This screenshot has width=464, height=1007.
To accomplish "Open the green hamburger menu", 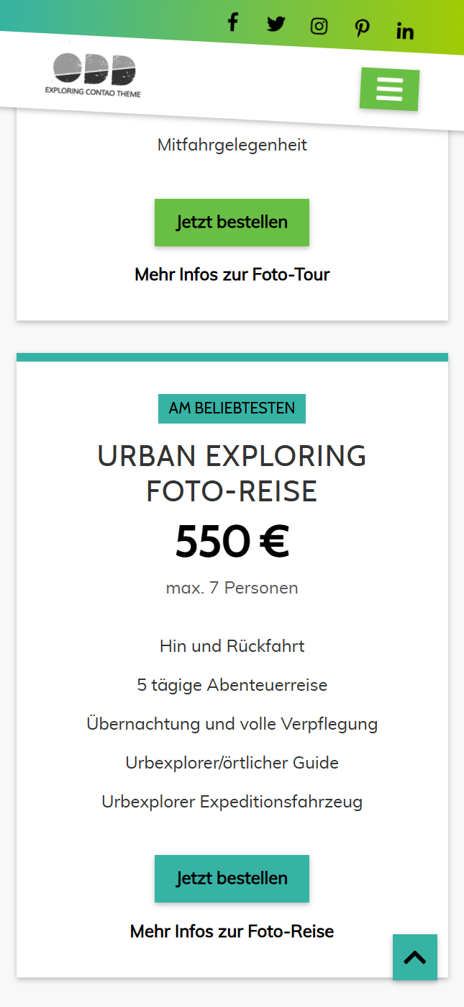I will (x=389, y=89).
